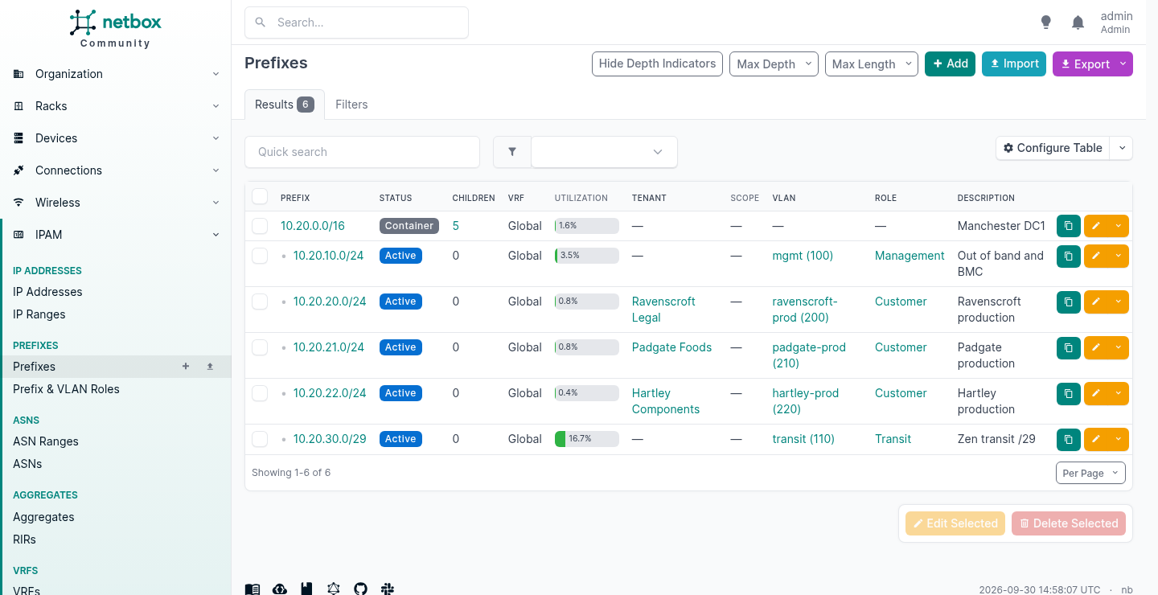Edit the 10.20.21.0/24 prefix with pencil icon
Viewport: 1158px width, 595px height.
(1096, 347)
